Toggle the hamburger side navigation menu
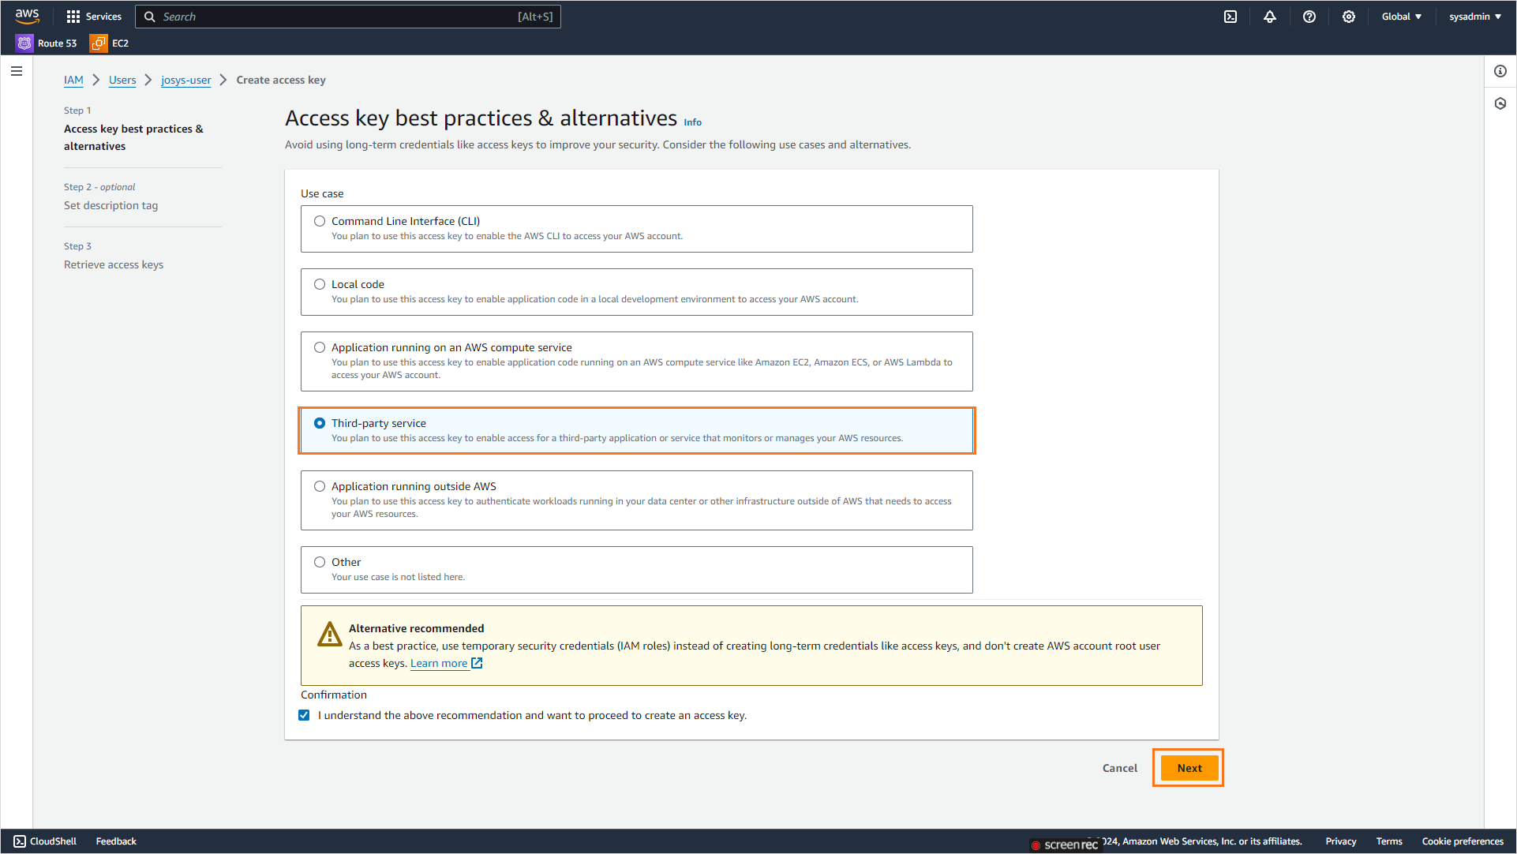 coord(17,71)
